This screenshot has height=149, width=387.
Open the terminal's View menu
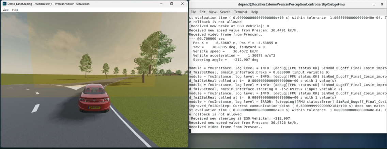tap(213, 12)
